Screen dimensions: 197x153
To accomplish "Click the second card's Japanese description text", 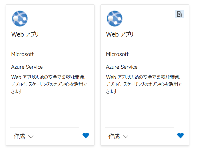I will point(144,84).
